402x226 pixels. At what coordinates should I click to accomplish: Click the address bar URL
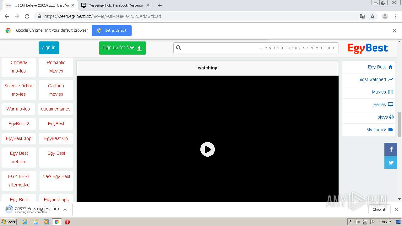(x=102, y=16)
